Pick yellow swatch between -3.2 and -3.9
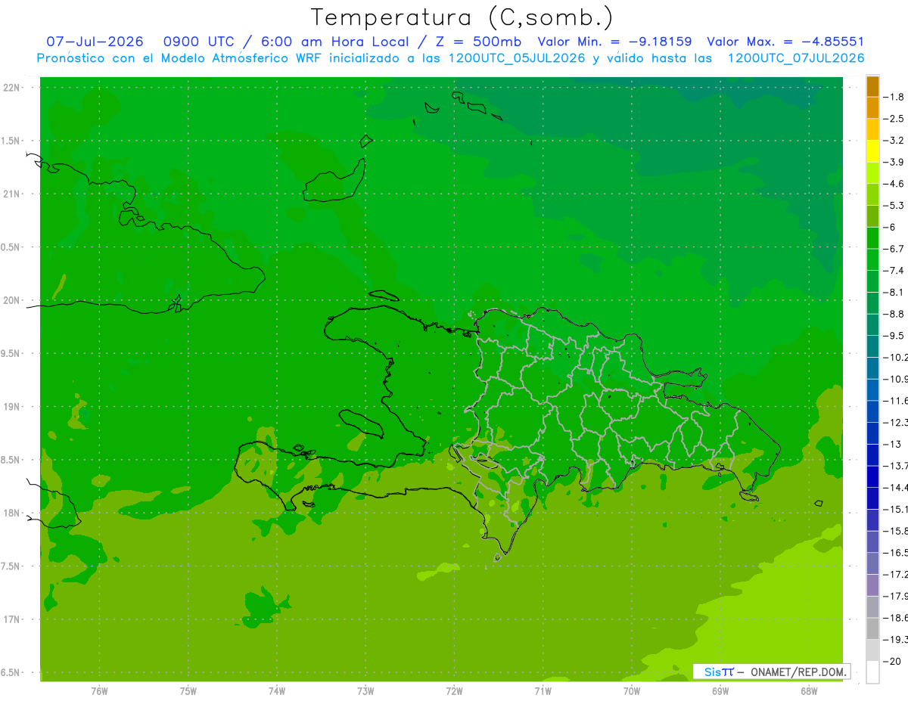Image resolution: width=908 pixels, height=701 pixels. click(872, 151)
